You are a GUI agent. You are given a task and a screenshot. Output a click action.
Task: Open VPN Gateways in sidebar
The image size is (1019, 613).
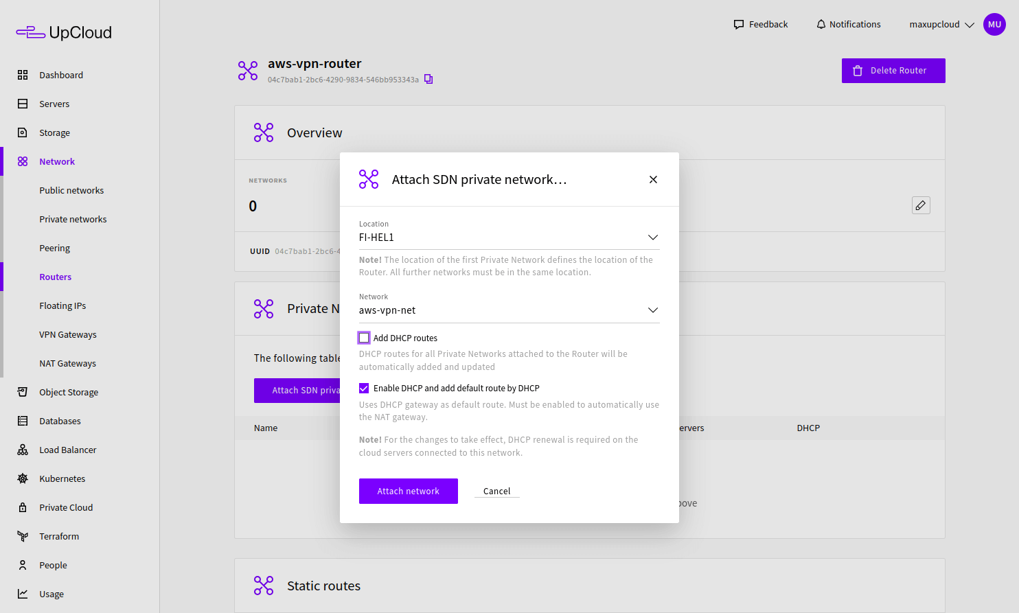point(68,334)
